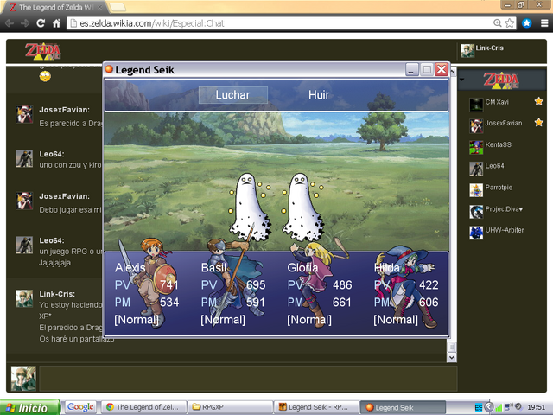The width and height of the screenshot is (553, 415).
Task: Click Parrotpie's avatar in the user list
Action: click(476, 190)
